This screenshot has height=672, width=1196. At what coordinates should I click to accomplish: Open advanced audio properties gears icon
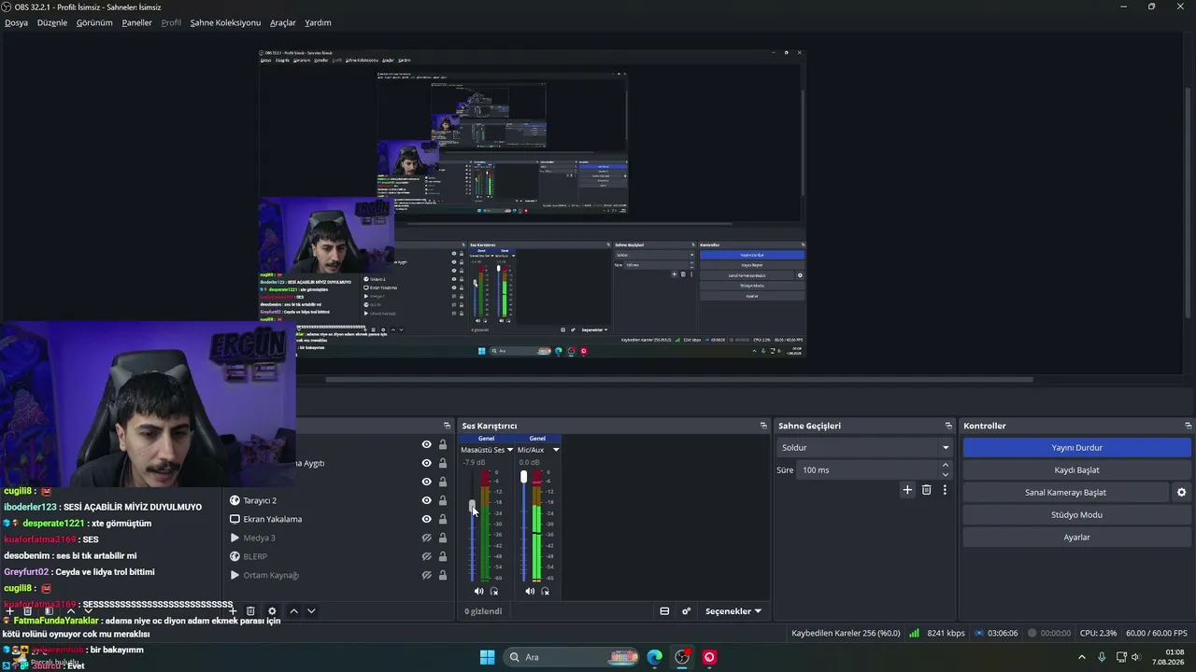tap(686, 611)
